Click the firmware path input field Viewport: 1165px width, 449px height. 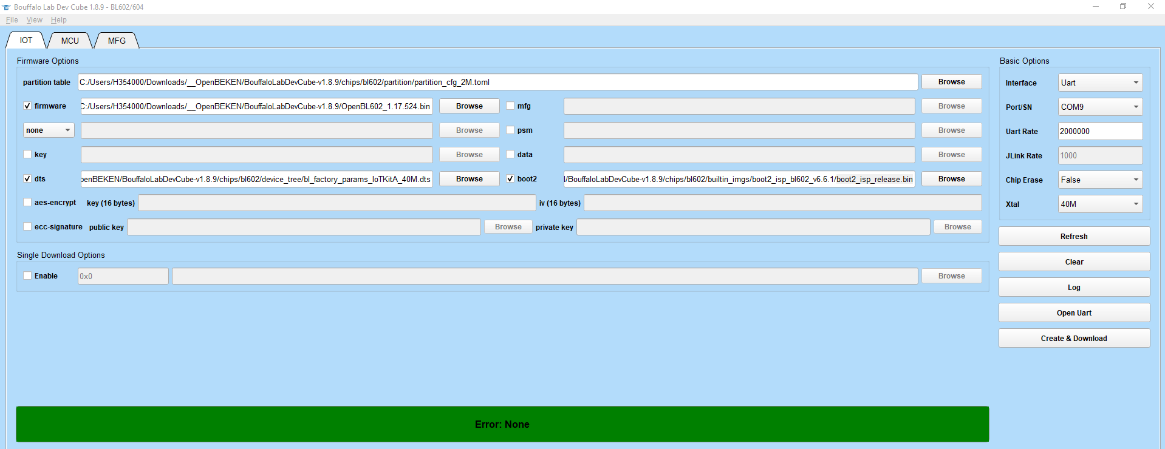(256, 106)
